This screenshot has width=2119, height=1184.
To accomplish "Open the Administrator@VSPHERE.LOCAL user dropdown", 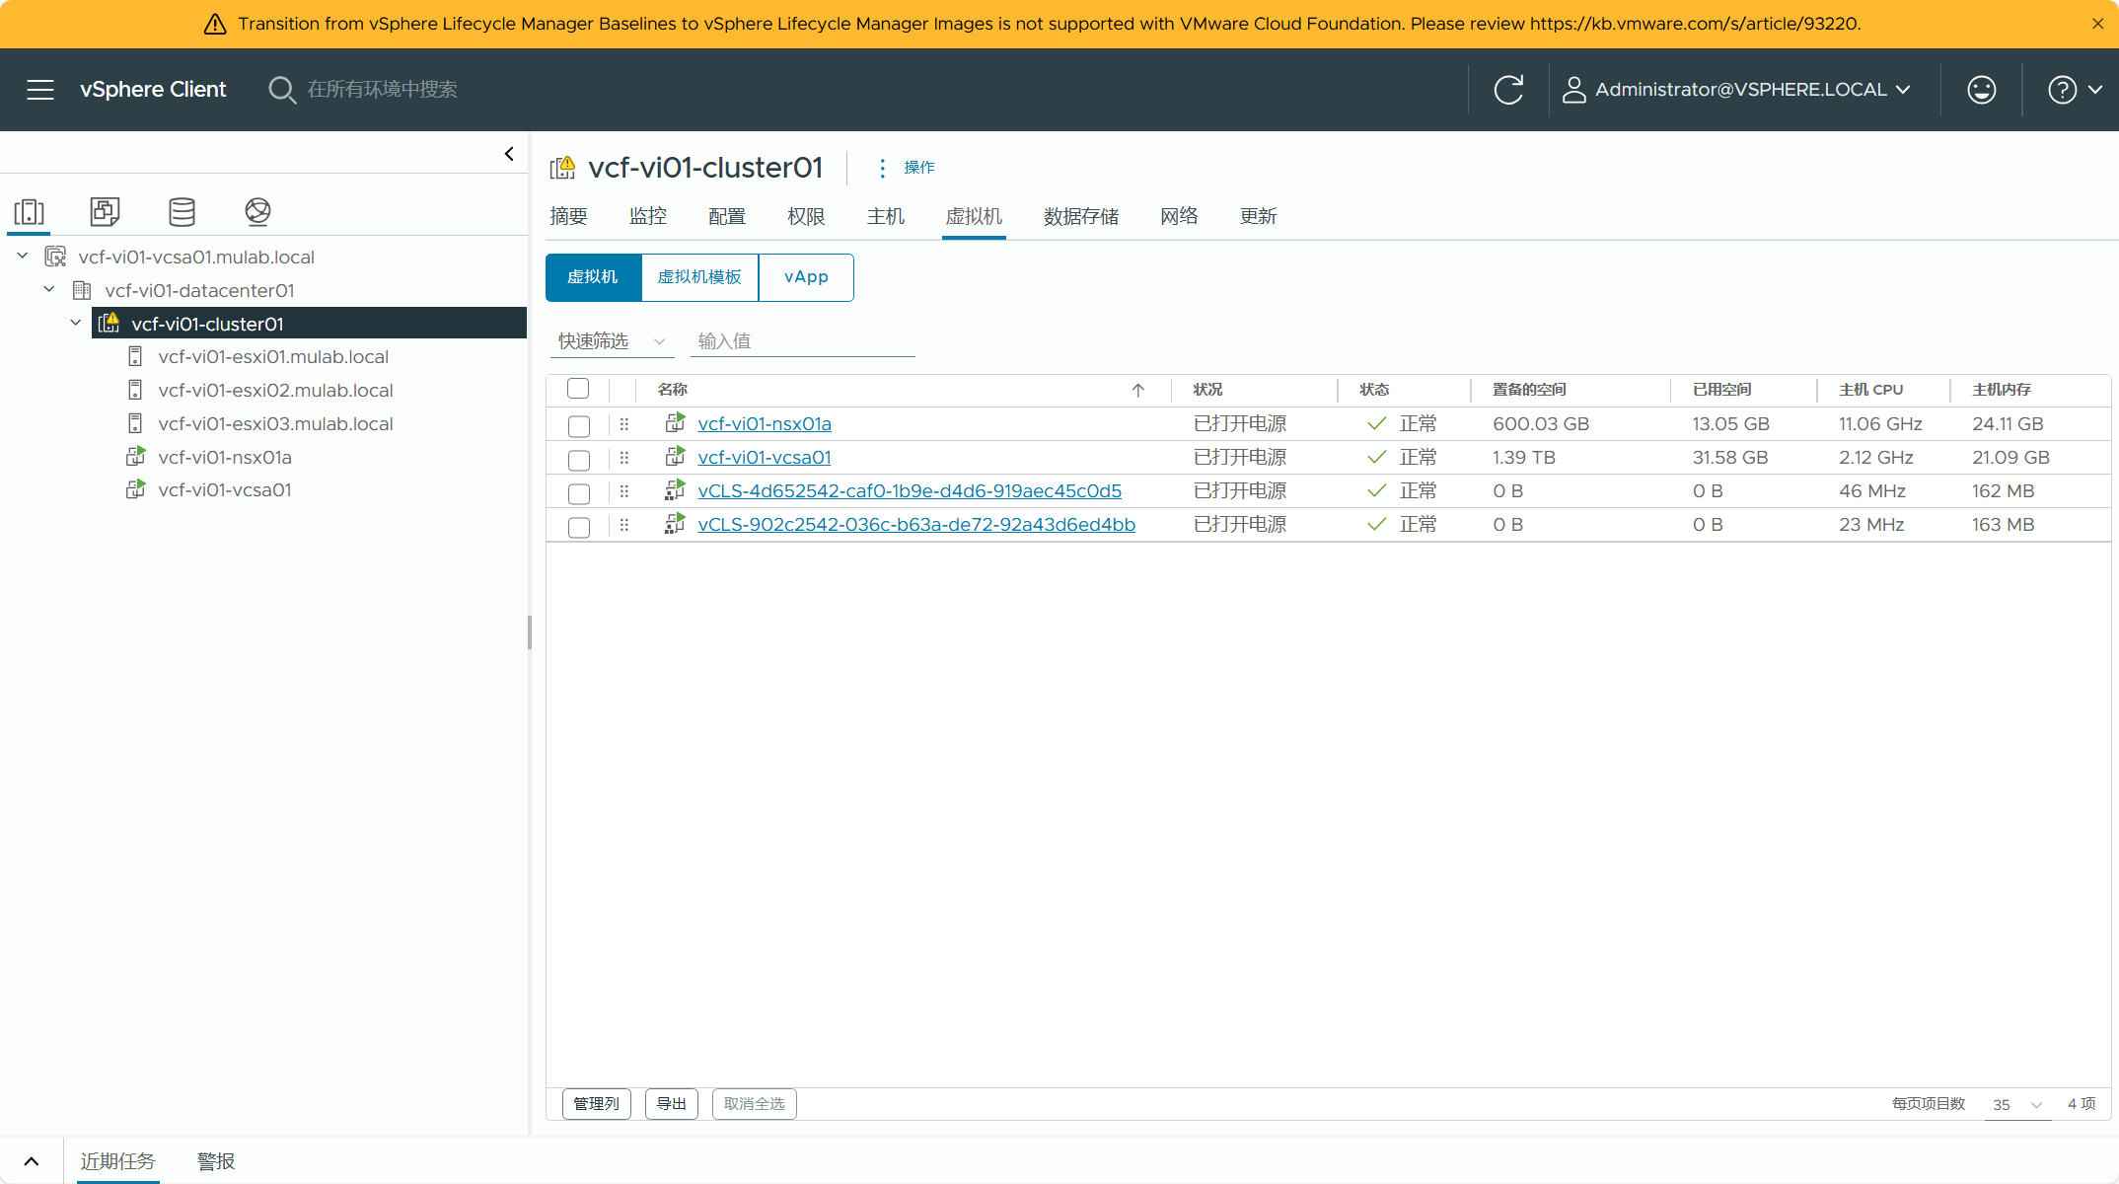I will pos(1738,90).
